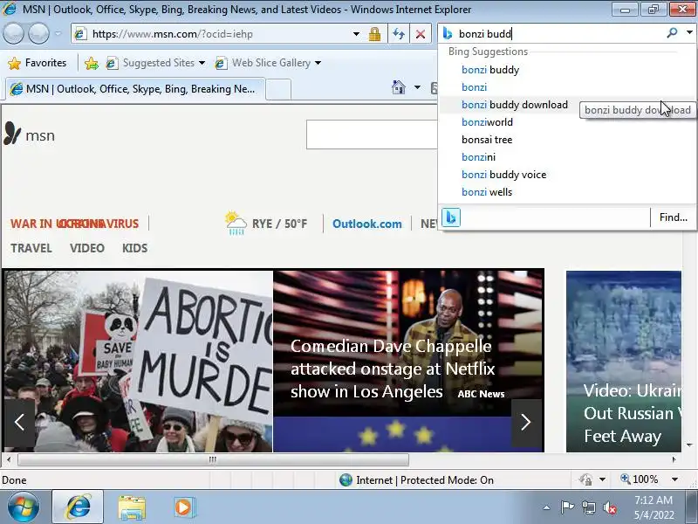Click Internet | Protected Mode: On status text
Viewport: 698px width, 524px height.
point(425,480)
